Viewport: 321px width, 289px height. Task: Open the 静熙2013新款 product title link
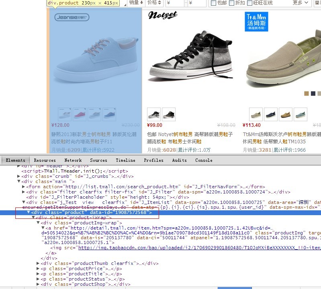point(94,138)
